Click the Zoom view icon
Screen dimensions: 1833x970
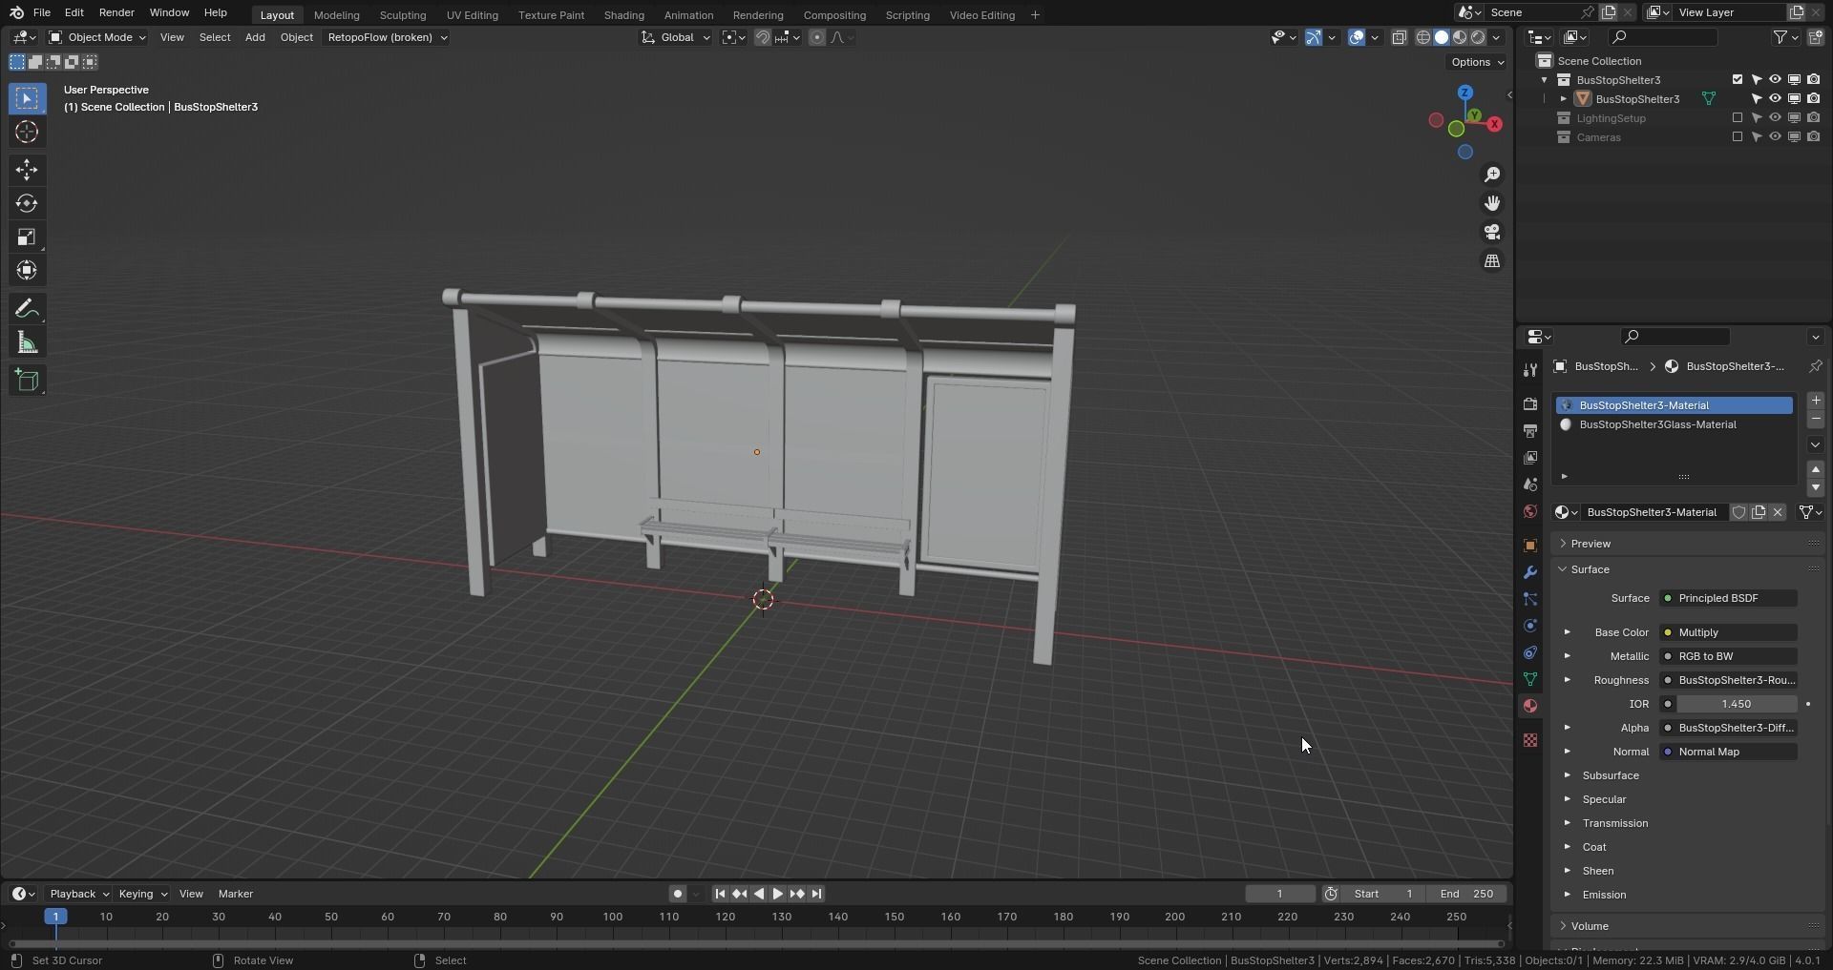[x=1492, y=175]
